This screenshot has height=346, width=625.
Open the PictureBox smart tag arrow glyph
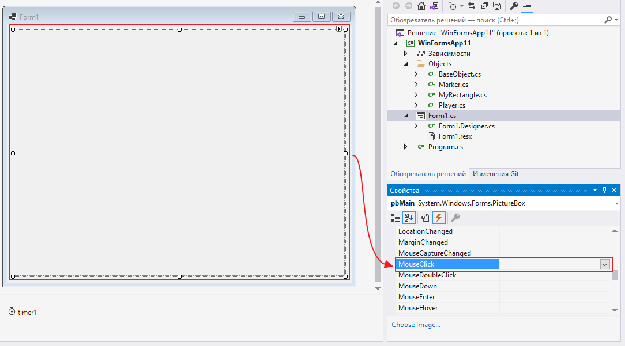[339, 29]
